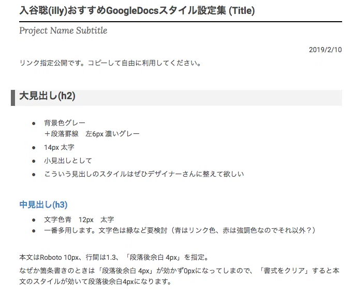Click the blue 中見出し(h3) heading
354x296 pixels.
click(43, 205)
